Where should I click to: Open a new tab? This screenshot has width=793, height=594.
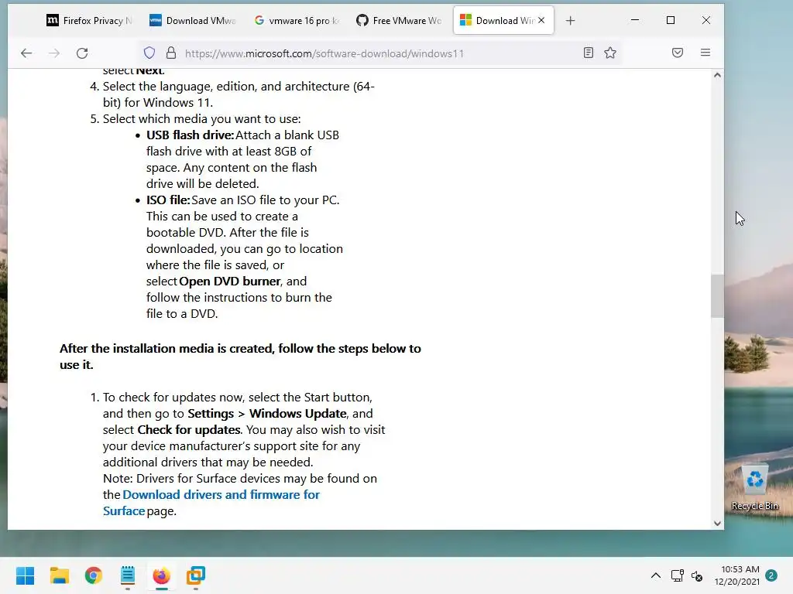point(571,21)
